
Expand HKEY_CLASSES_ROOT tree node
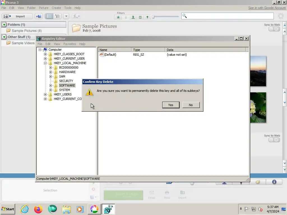[x=45, y=54]
